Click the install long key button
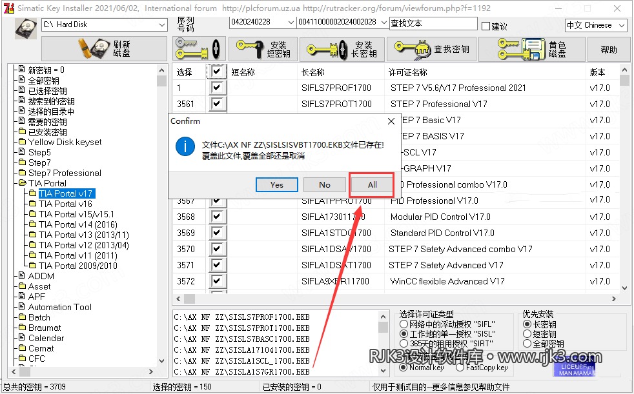This screenshot has width=634, height=394. [x=342, y=49]
